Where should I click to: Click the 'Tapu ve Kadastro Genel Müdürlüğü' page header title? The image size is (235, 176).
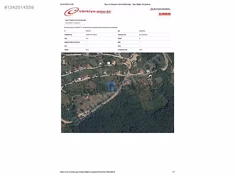[x=127, y=4]
